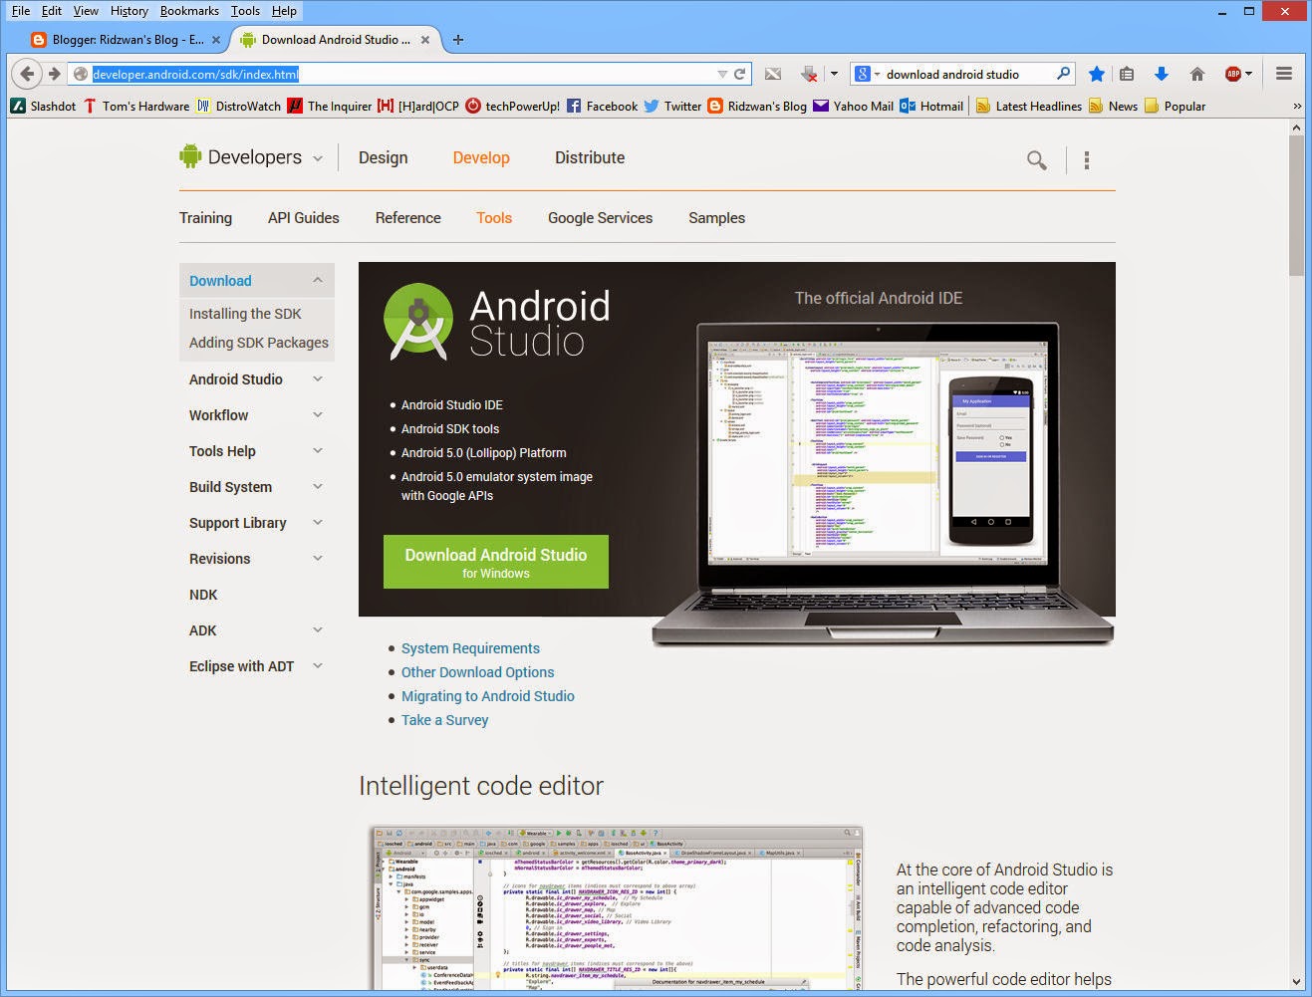Click the site identity globe icon

81,74
